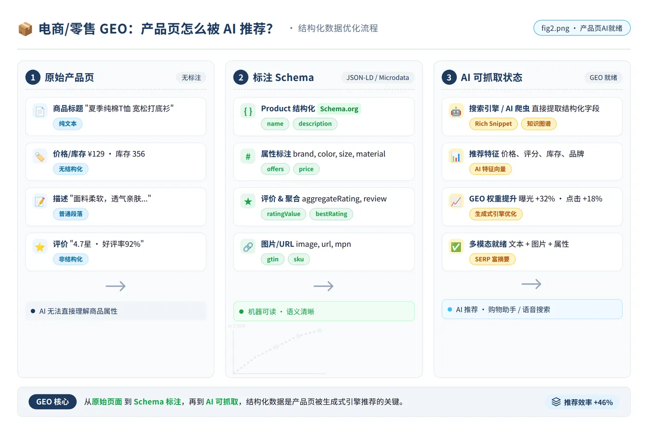648x432 pixels.
Task: Click the GEO 就绪 label
Action: [x=603, y=77]
